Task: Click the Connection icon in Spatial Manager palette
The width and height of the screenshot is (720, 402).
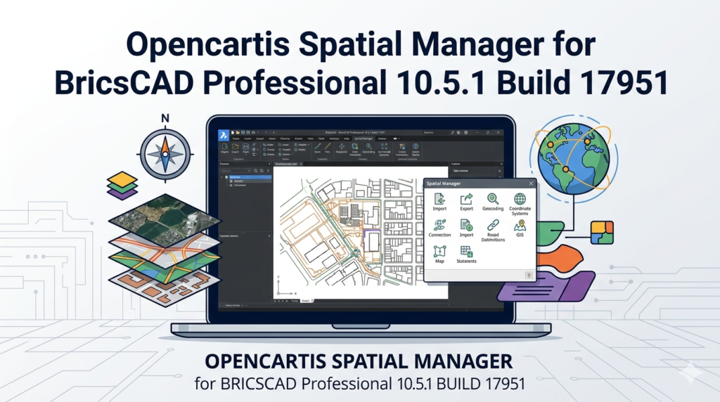Action: click(x=439, y=226)
